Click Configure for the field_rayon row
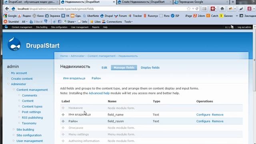This screenshot has width=256, height=144. click(203, 121)
